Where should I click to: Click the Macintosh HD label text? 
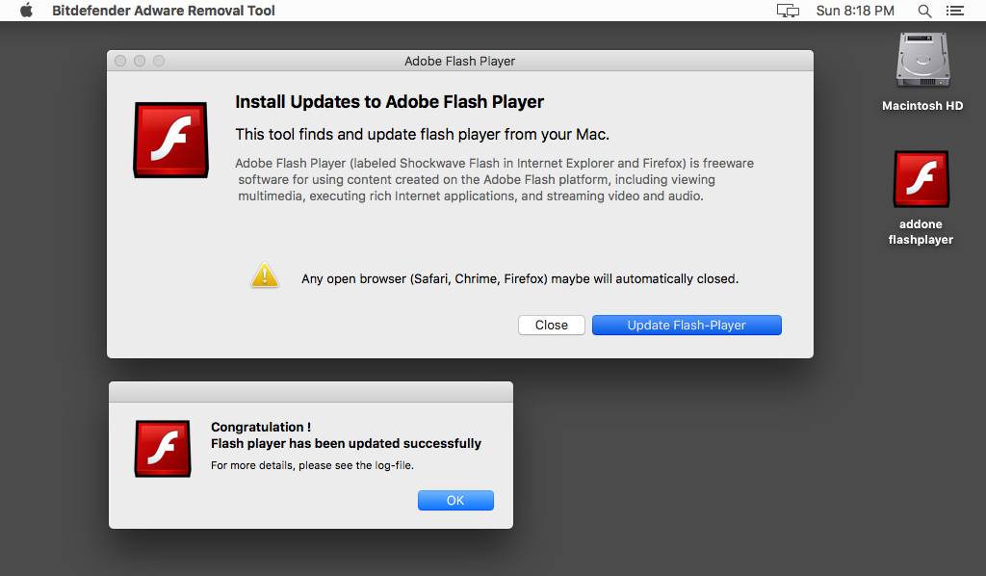pyautogui.click(x=921, y=106)
